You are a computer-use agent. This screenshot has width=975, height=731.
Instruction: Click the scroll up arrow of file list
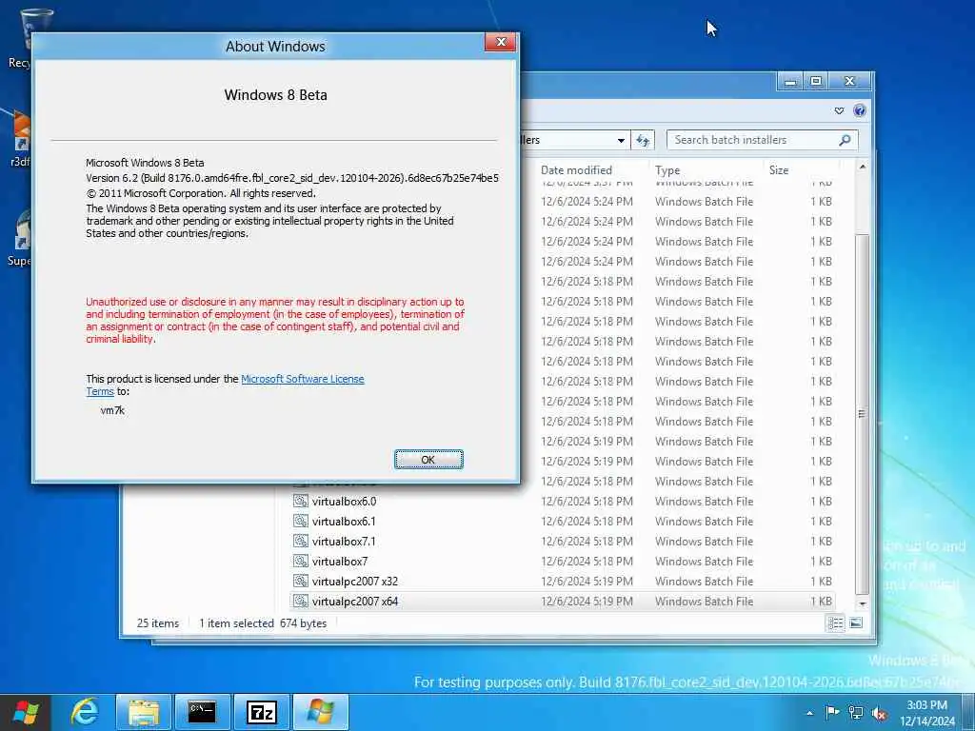tap(862, 168)
